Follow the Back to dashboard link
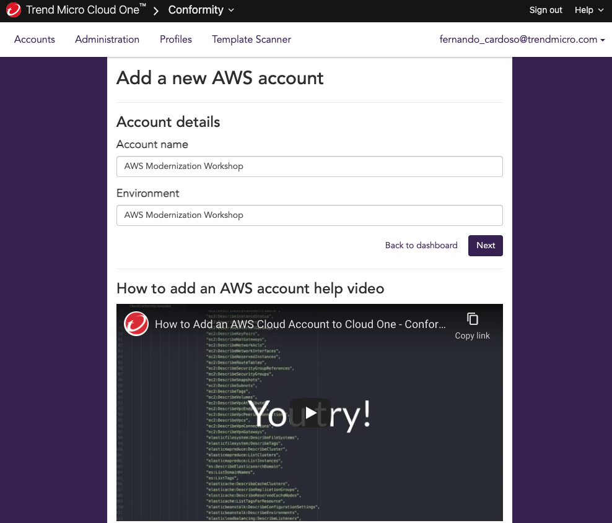 coord(421,245)
